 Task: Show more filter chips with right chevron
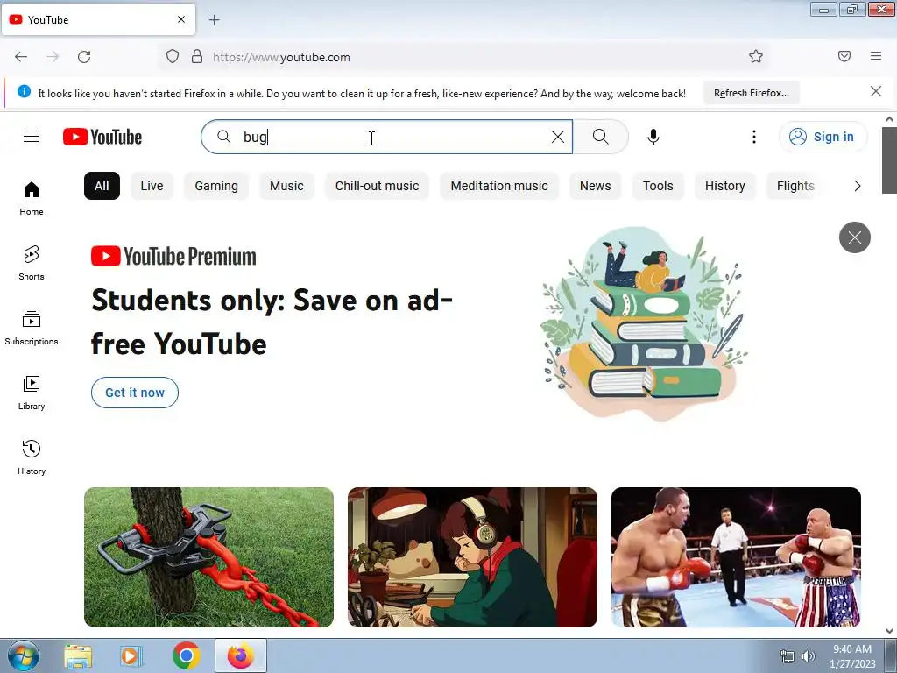[x=857, y=186]
